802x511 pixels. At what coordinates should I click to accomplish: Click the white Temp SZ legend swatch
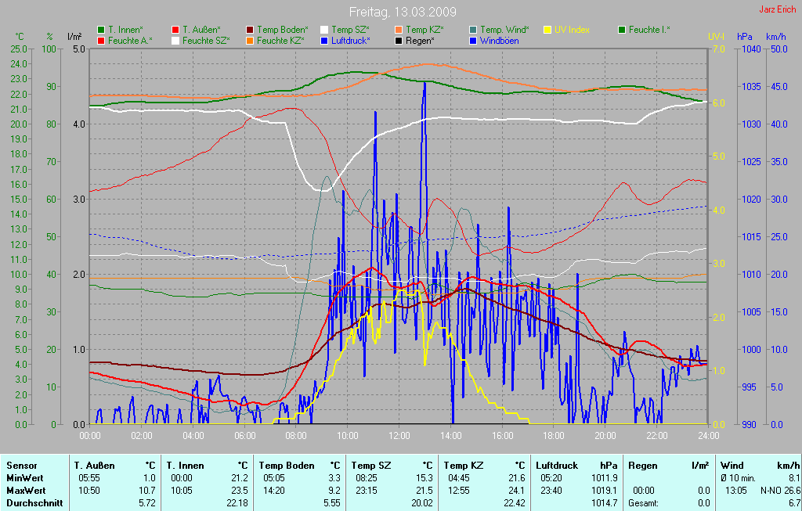tap(324, 30)
